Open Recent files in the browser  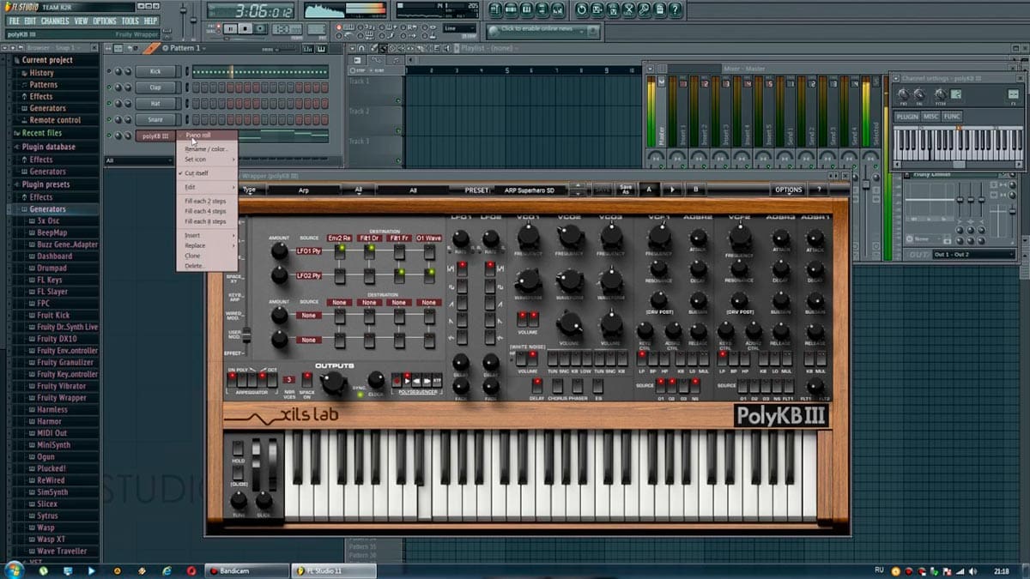pyautogui.click(x=41, y=133)
